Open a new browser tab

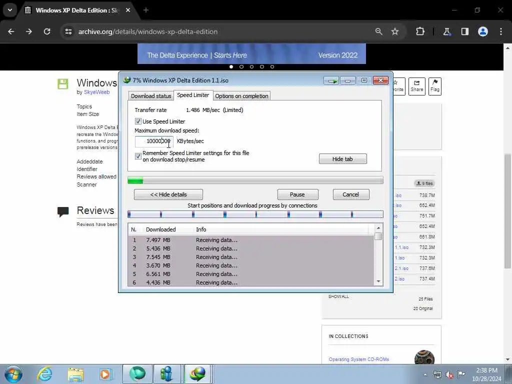(x=146, y=10)
